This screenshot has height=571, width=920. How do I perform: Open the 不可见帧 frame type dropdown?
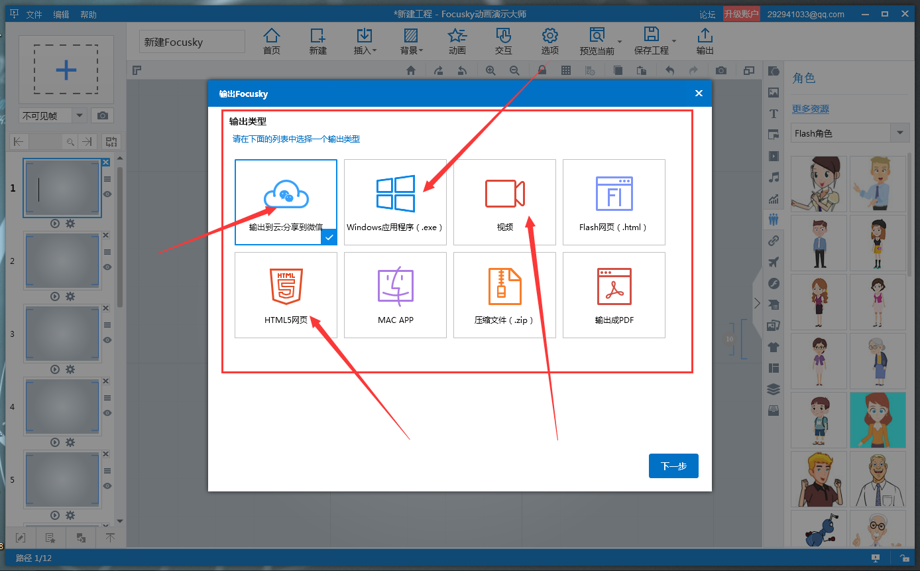coord(53,115)
